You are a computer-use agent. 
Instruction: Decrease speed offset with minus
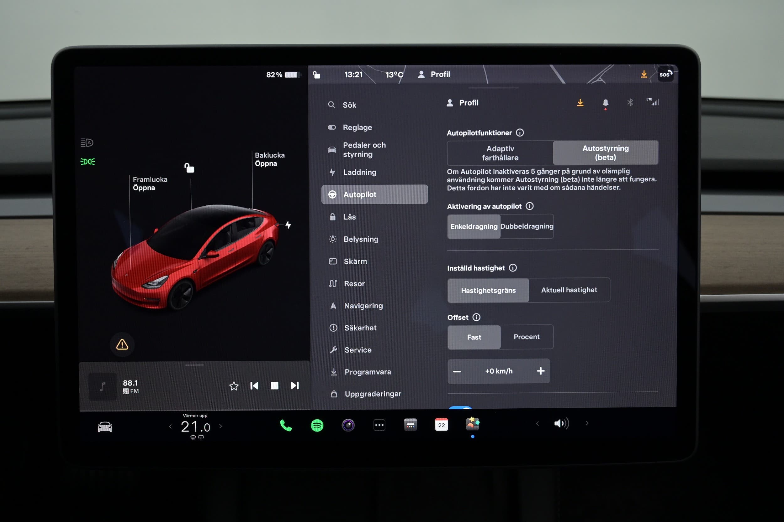tap(457, 371)
